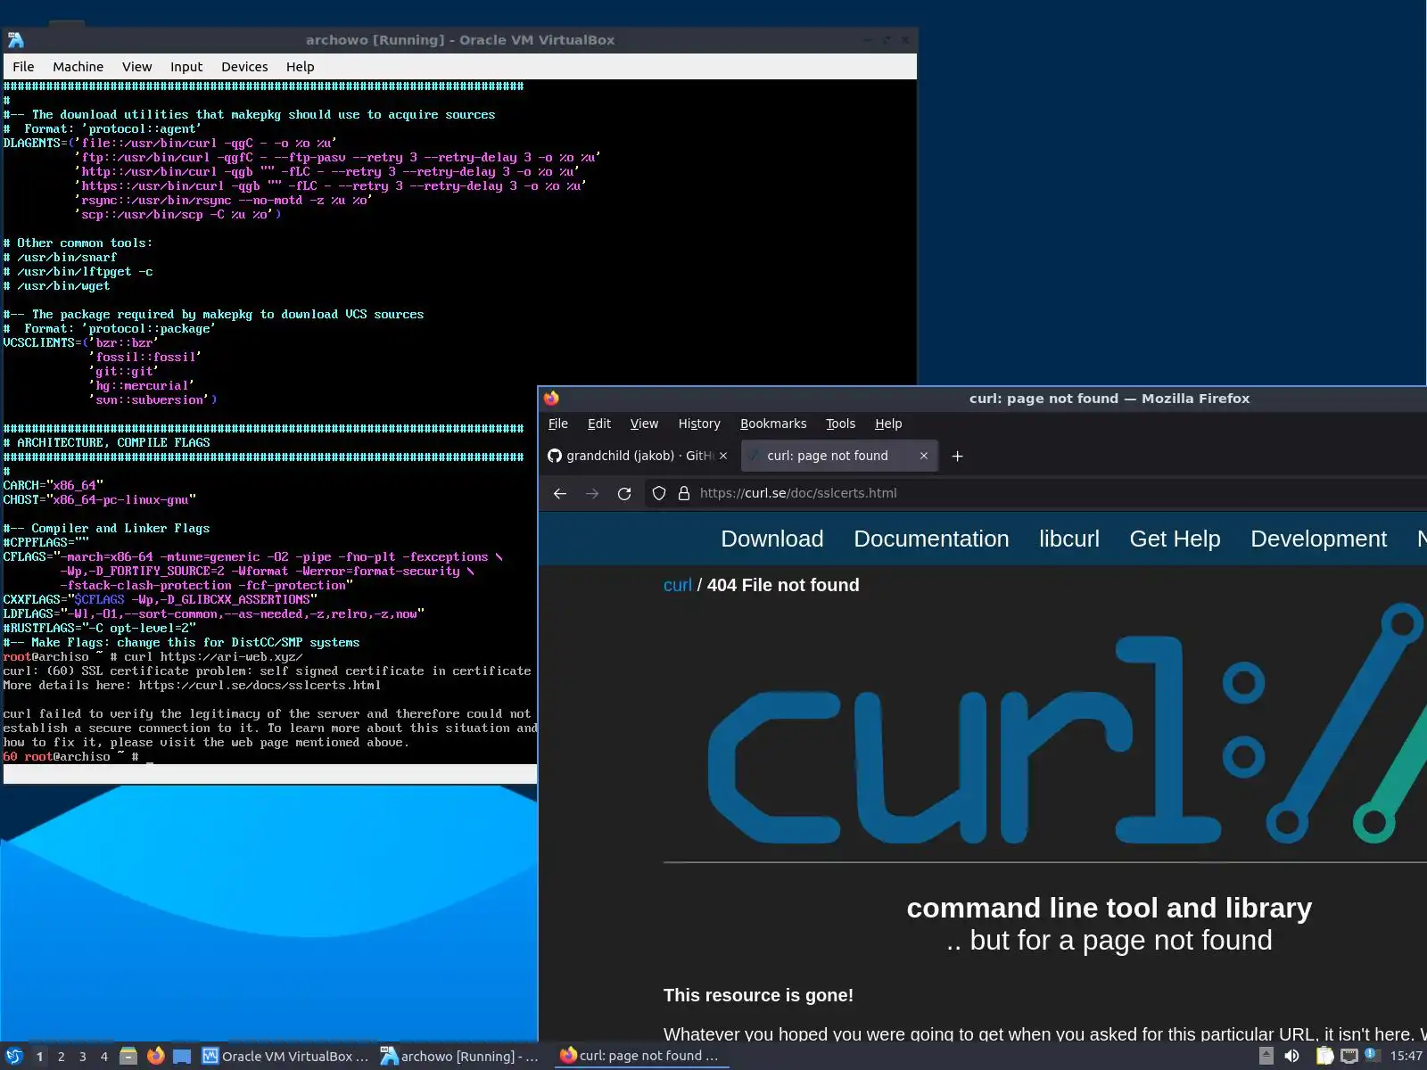Viewport: 1427px width, 1070px height.
Task: Open the Tools menu in Firefox
Action: [840, 424]
